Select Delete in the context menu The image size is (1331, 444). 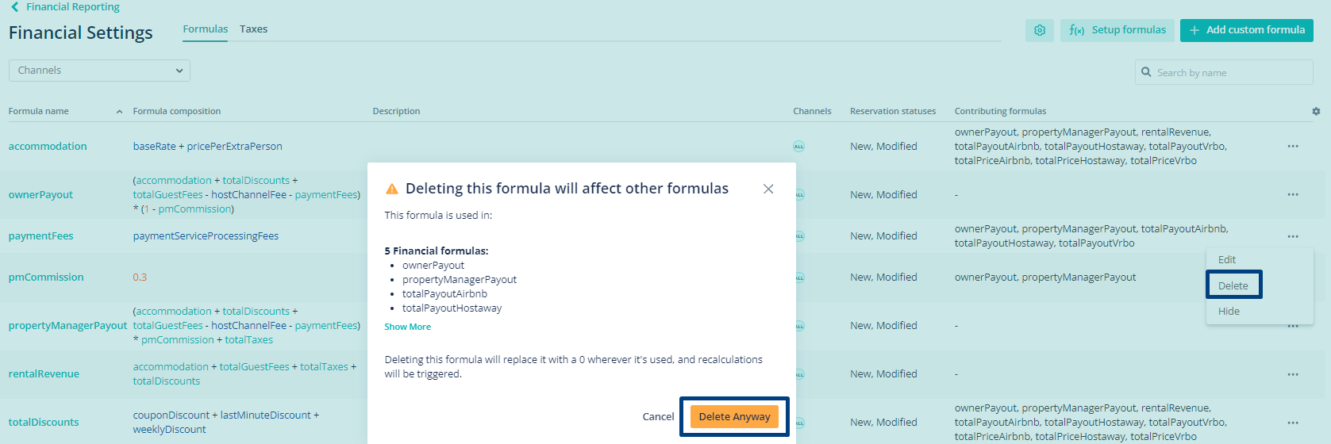1233,285
